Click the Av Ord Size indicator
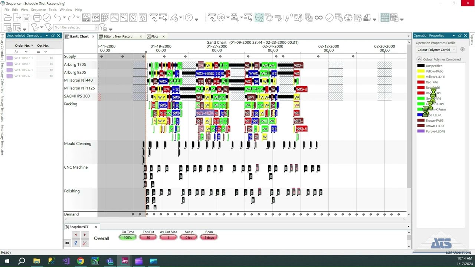This screenshot has width=475, height=267. click(168, 237)
